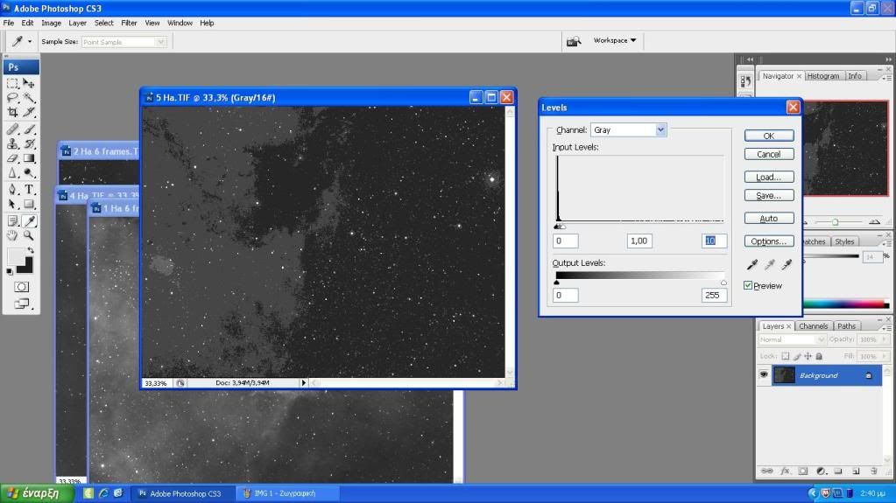
Task: Click the Auto button in Levels
Action: (x=768, y=219)
